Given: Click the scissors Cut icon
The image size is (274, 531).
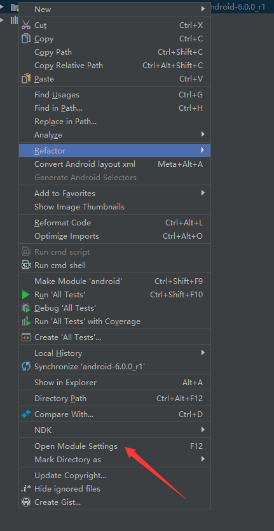Looking at the screenshot, I should 26,25.
